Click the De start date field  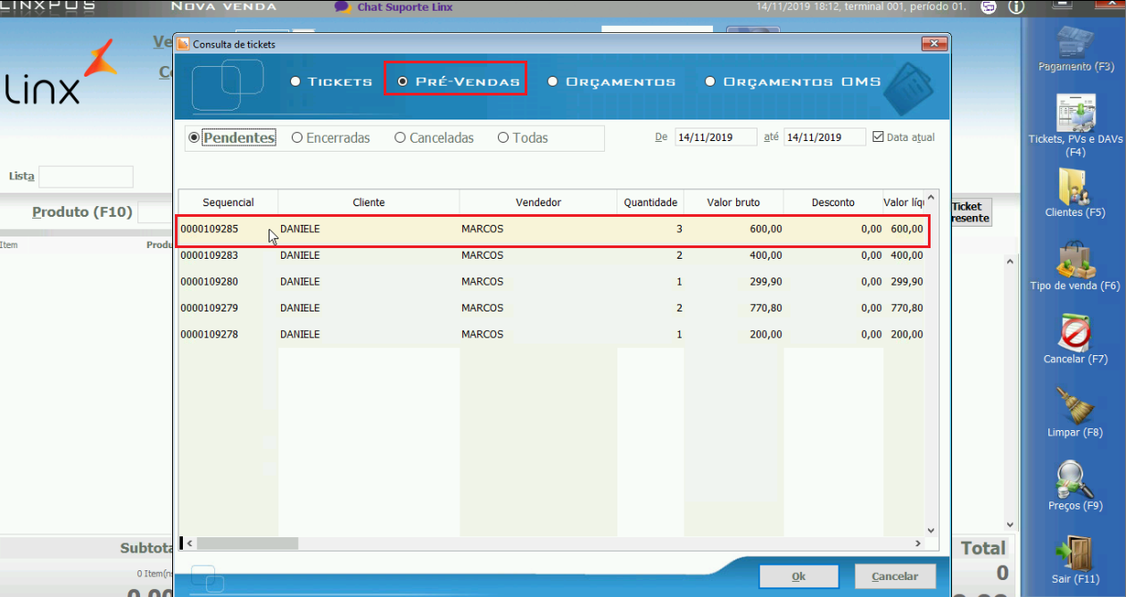716,137
